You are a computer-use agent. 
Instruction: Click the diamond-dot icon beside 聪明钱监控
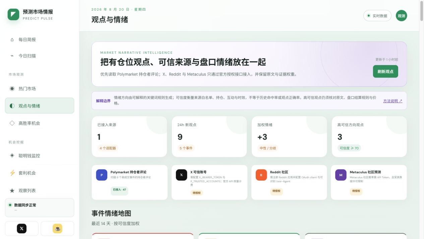pos(12,155)
